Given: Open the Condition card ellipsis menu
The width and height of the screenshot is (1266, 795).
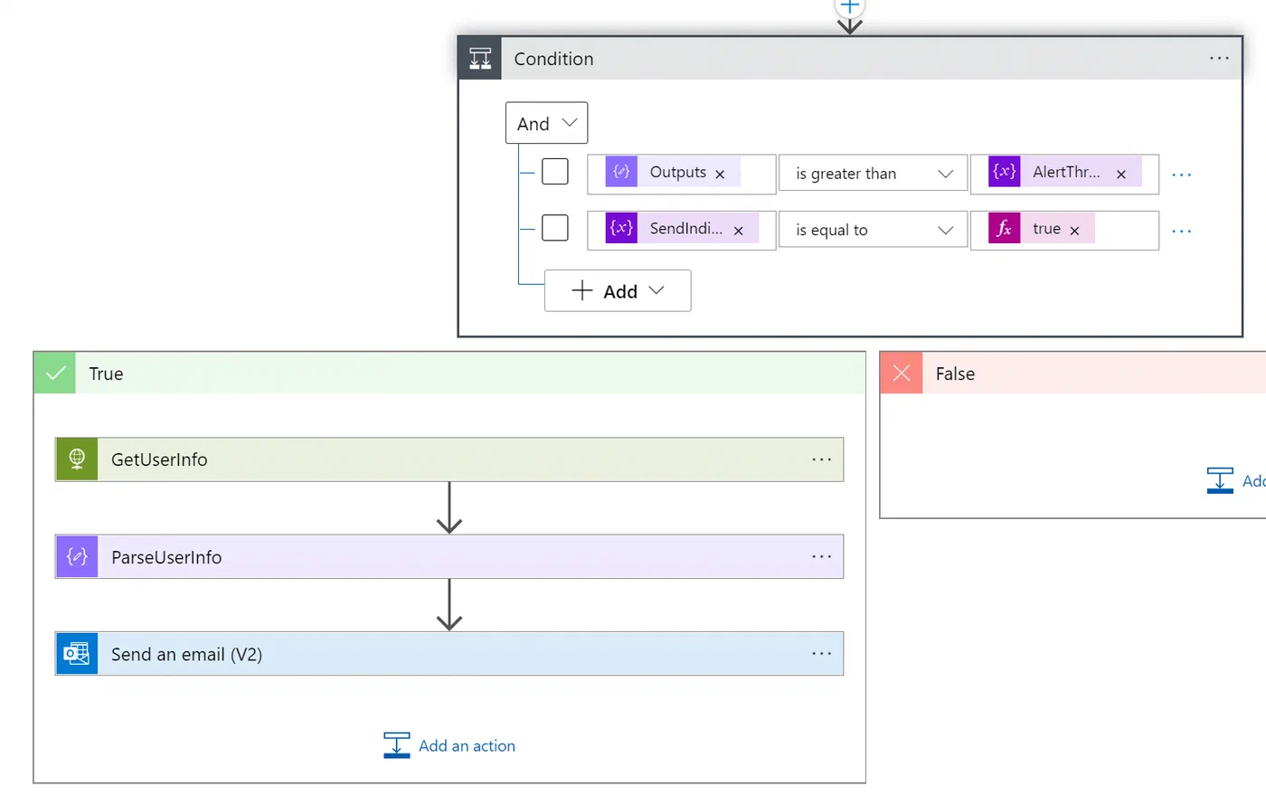Looking at the screenshot, I should coord(1219,58).
